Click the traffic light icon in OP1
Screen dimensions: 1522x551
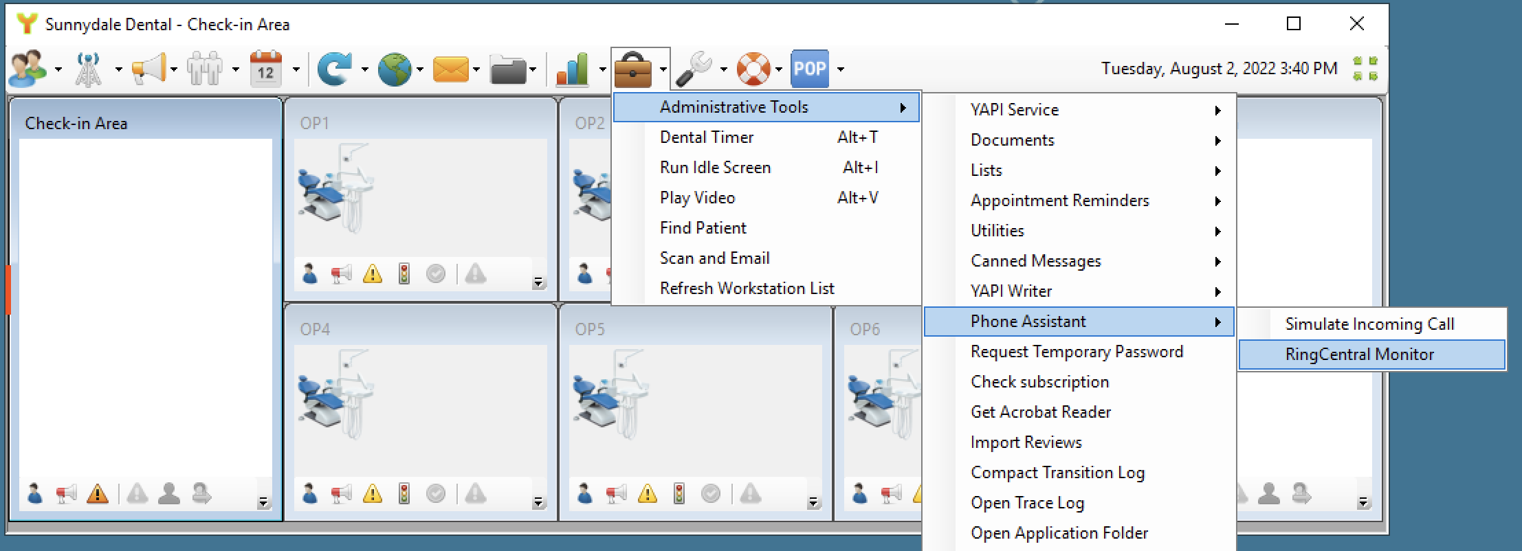click(x=404, y=273)
